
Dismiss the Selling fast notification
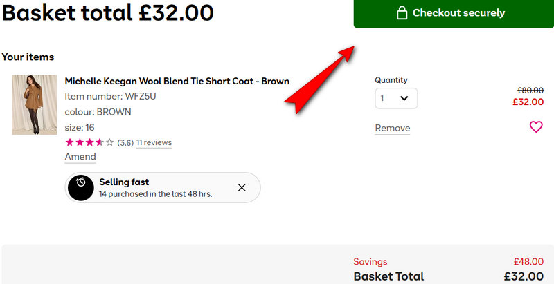click(x=242, y=187)
